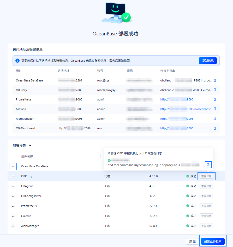View details for Prometheus row
This screenshot has width=233, height=247.
206,206
